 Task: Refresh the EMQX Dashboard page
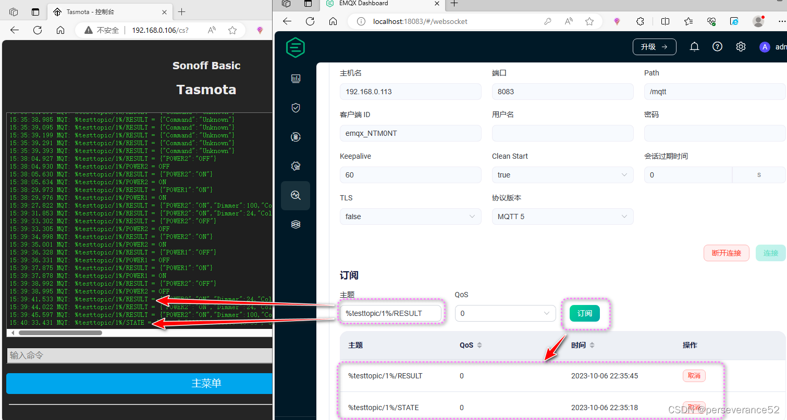310,21
